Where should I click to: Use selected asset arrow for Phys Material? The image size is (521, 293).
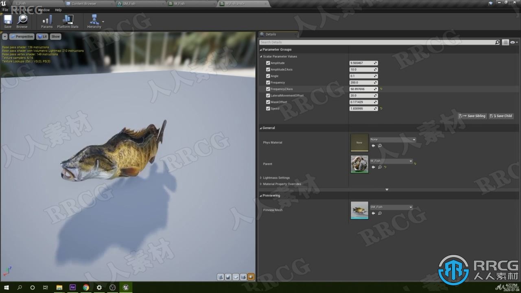click(x=373, y=146)
